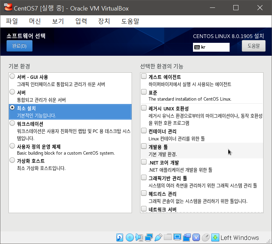Click '하이퍼바이저에서 실행 시 사용되는 에이전트' description
This screenshot has width=272, height=244.
pyautogui.click(x=190, y=84)
